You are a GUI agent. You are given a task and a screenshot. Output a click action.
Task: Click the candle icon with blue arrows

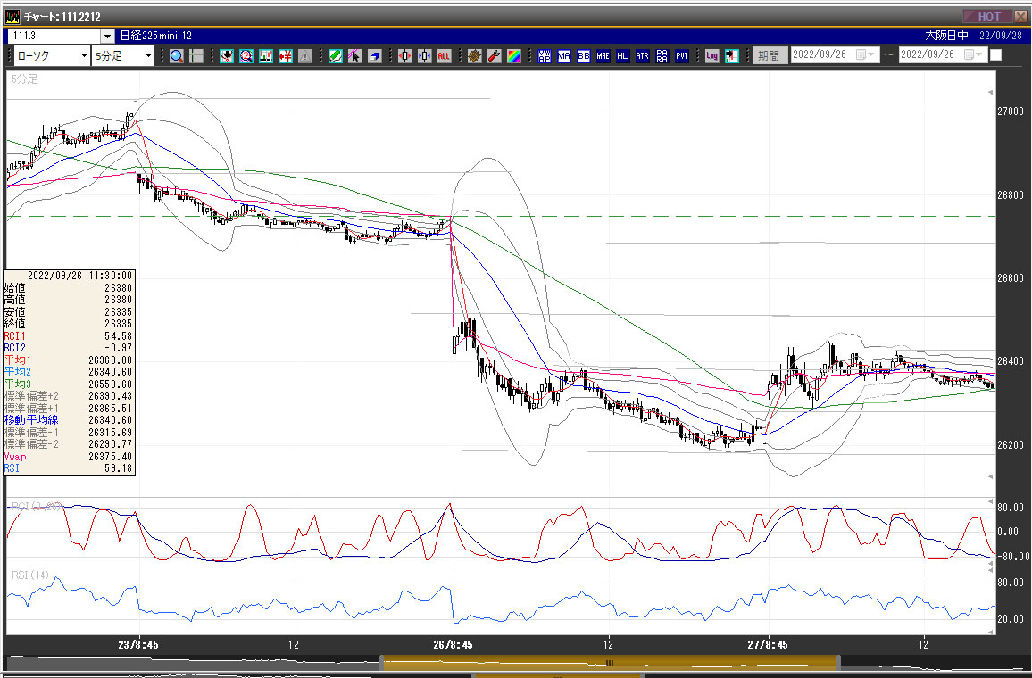pos(425,56)
